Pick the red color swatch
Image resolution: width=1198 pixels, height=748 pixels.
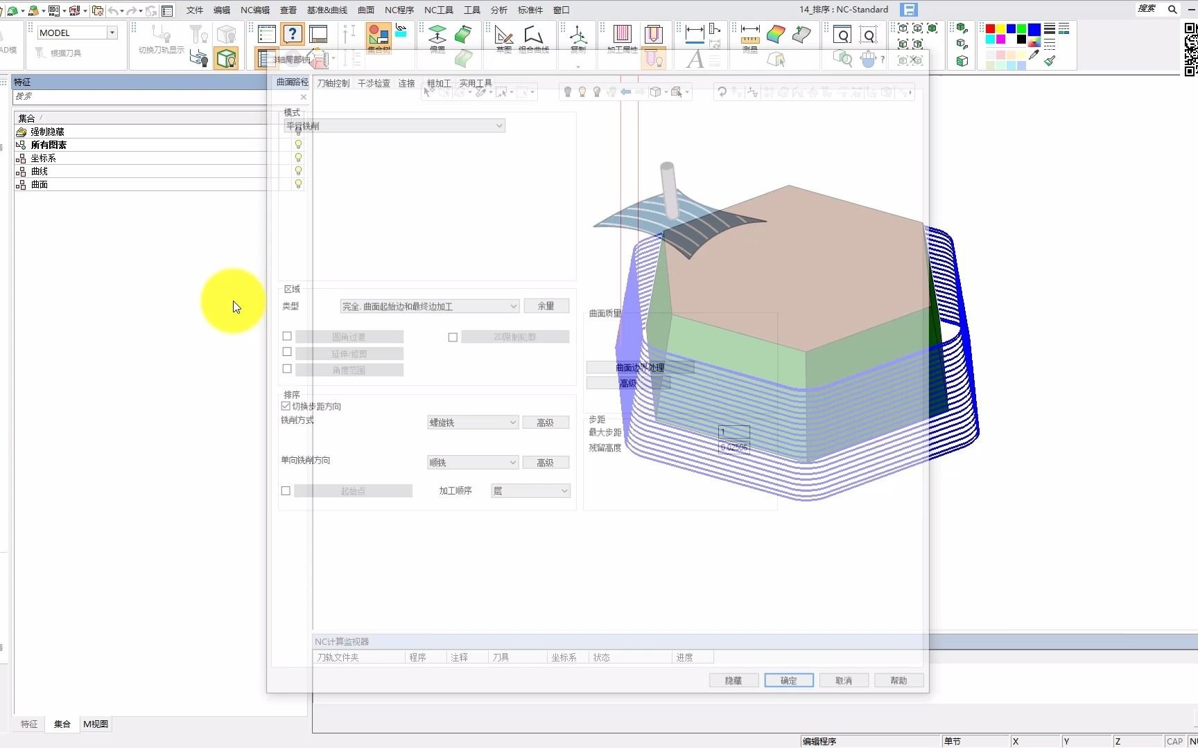pos(990,28)
